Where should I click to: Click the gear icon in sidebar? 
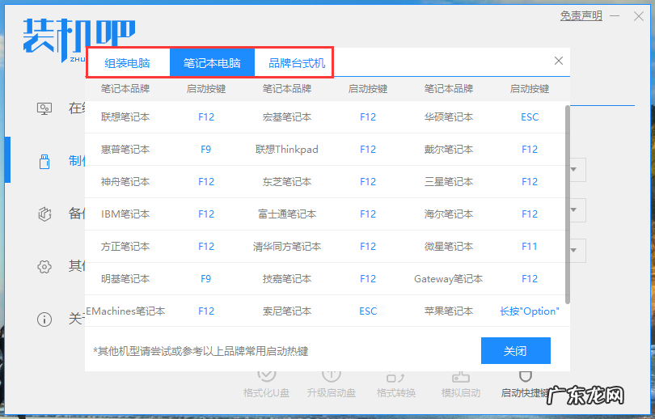(44, 266)
